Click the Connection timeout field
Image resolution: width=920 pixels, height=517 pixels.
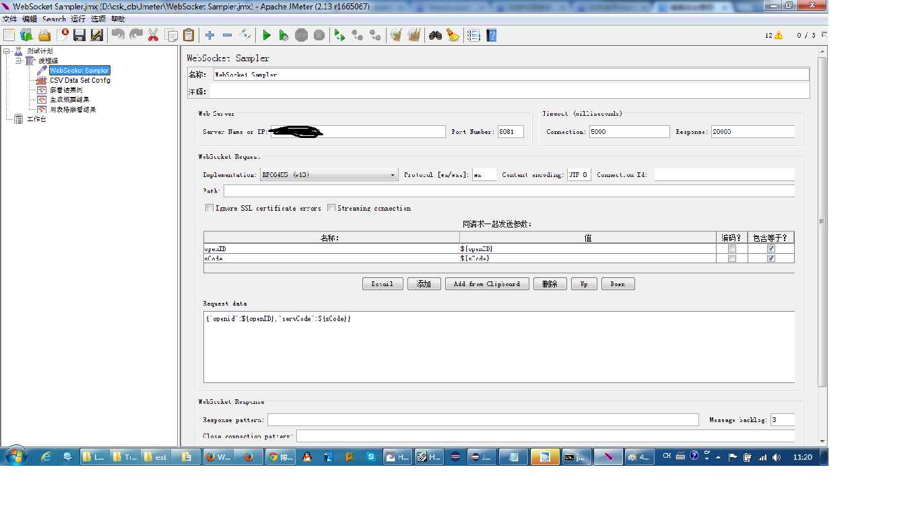(x=629, y=132)
